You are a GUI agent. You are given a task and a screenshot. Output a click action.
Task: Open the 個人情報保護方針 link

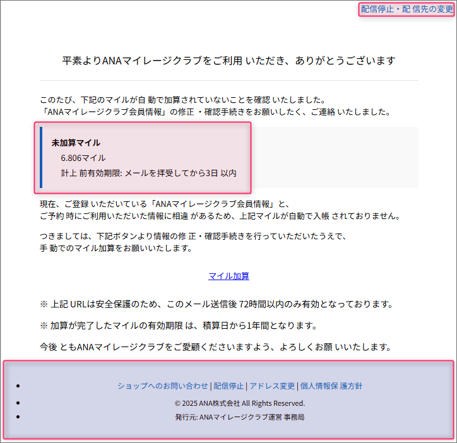(331, 386)
